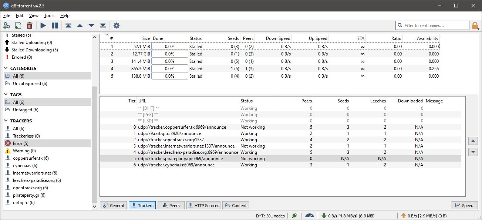Select Warning (0) tracker filter

47,151
